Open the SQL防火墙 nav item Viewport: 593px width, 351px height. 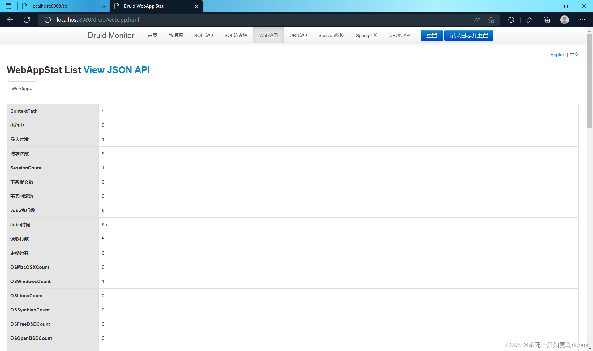236,35
